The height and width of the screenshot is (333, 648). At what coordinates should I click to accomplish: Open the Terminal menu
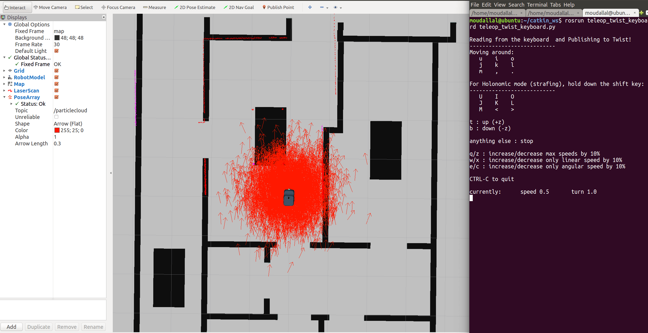[537, 5]
